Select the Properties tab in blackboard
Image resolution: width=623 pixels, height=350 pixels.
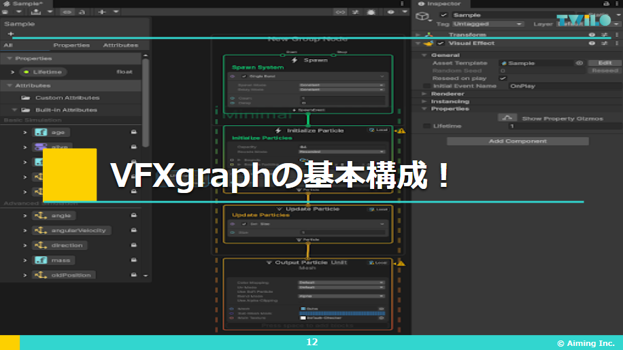(71, 45)
